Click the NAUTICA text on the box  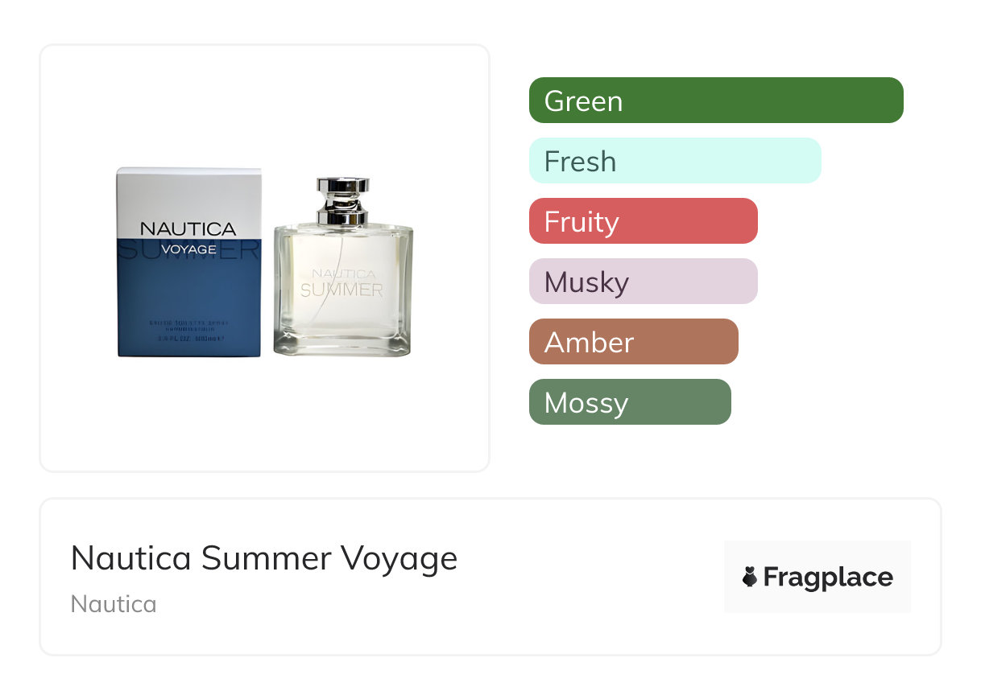pyautogui.click(x=188, y=228)
